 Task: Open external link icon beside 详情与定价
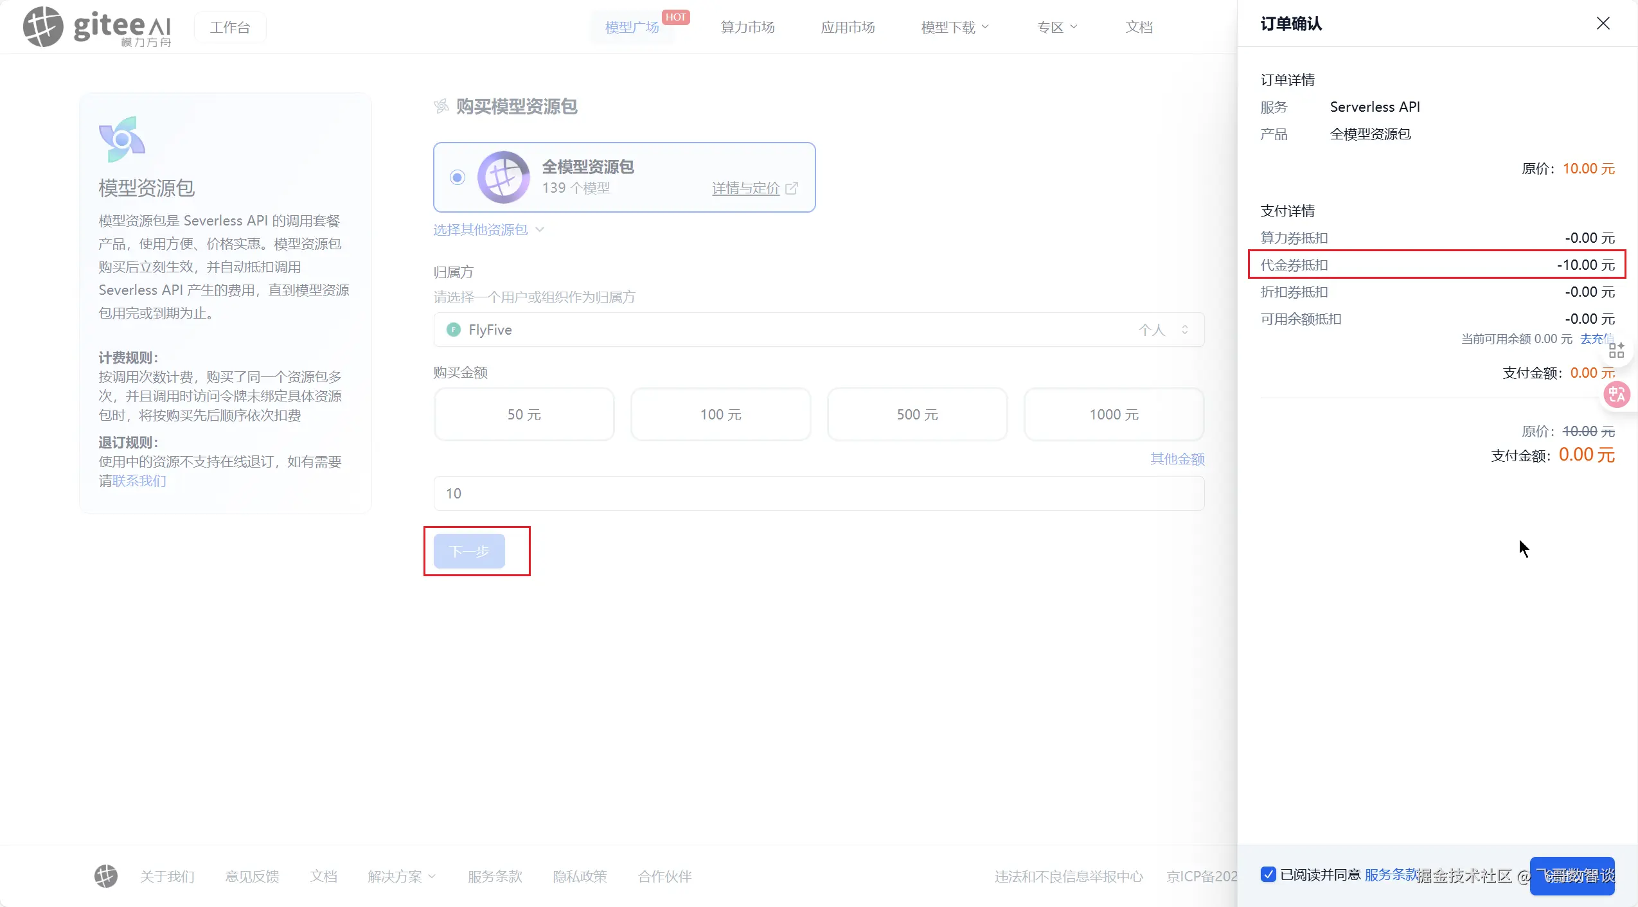[x=792, y=188]
